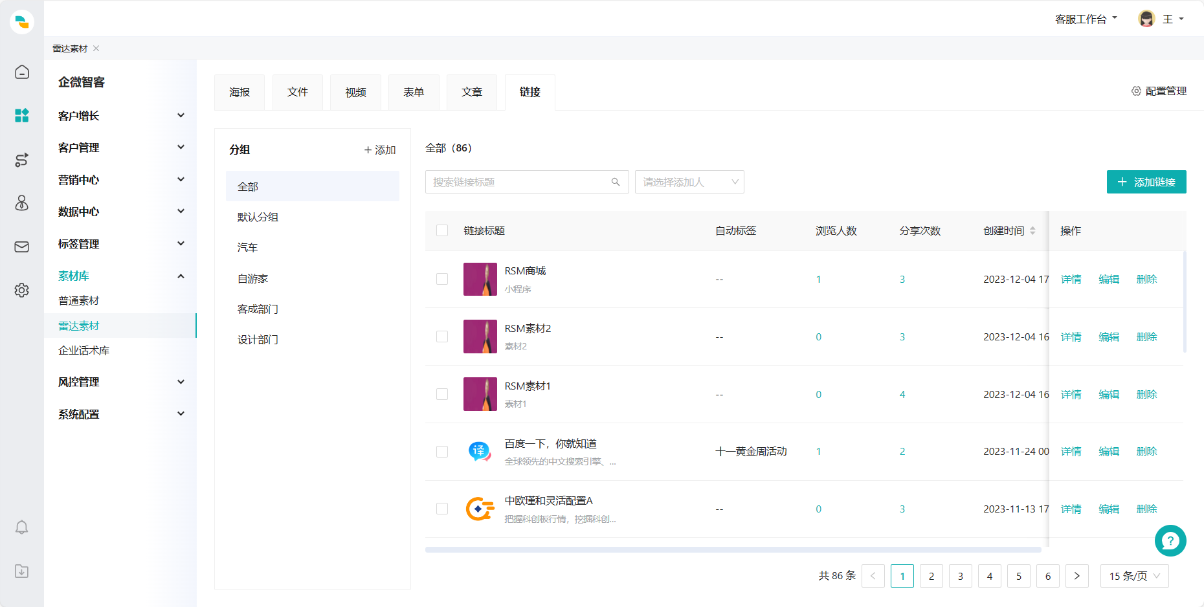Viewport: 1204px width, 607px height.
Task: Open 配置管理 settings
Action: pyautogui.click(x=1159, y=91)
